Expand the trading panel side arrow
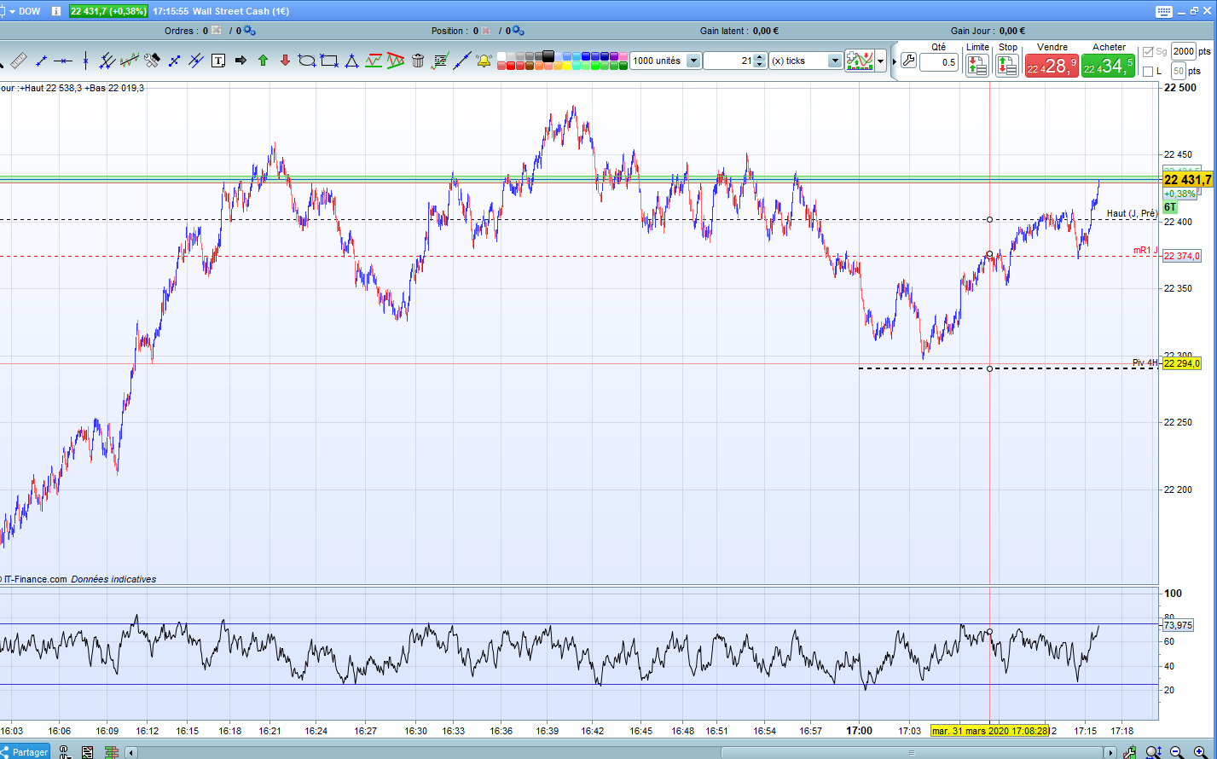This screenshot has width=1217, height=759. coord(894,61)
